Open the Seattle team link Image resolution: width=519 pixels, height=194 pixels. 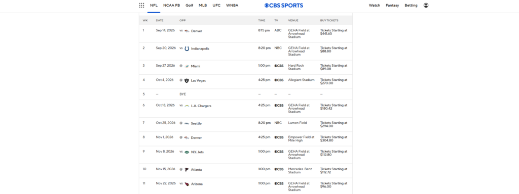tap(196, 123)
